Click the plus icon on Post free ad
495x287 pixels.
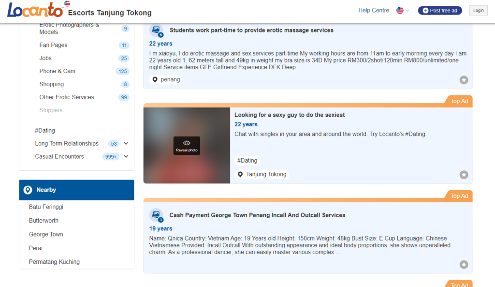tap(425, 11)
